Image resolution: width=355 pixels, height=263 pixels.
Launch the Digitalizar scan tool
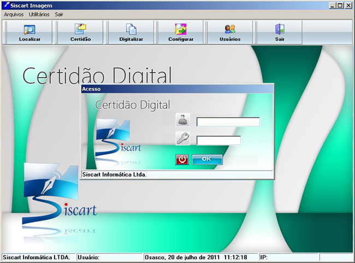pos(131,32)
